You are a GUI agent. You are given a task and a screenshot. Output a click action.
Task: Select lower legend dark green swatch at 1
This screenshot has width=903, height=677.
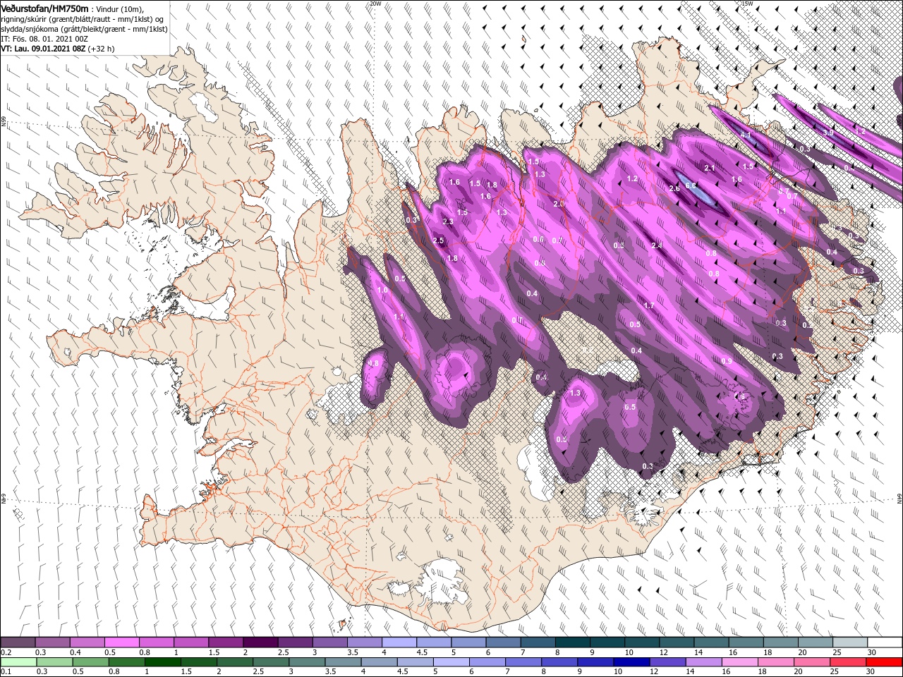(162, 661)
